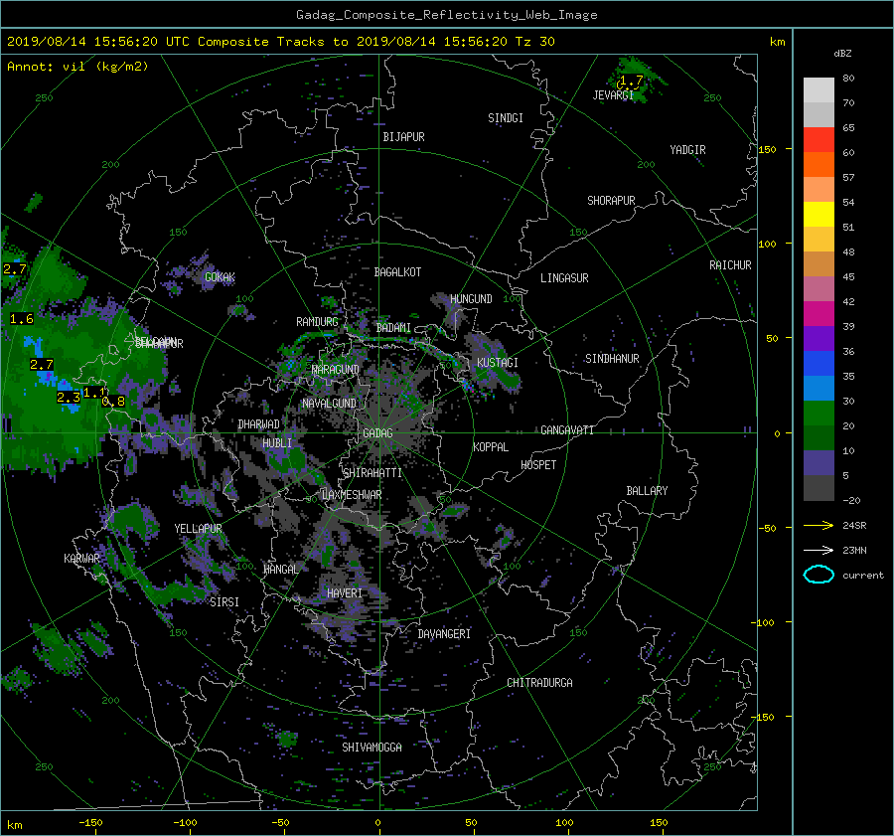Screen dimensions: 894x836
Task: Click the UTC Composite Tracks timestamp line
Action: click(280, 42)
